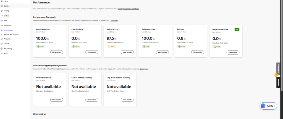This screenshot has height=119, width=283.
Task: Open the Quick Learn side tab
Action: (278, 68)
